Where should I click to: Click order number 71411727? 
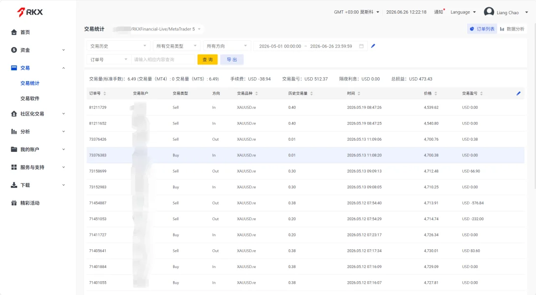tap(98, 235)
